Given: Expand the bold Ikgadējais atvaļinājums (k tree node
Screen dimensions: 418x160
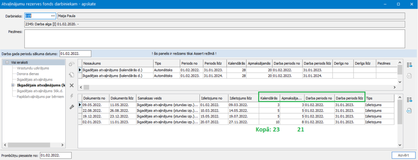Looking at the screenshot, I should pos(13,85).
